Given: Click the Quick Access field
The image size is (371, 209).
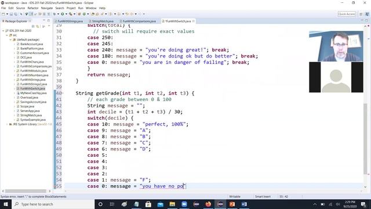Looking at the screenshot, I should point(347,14).
